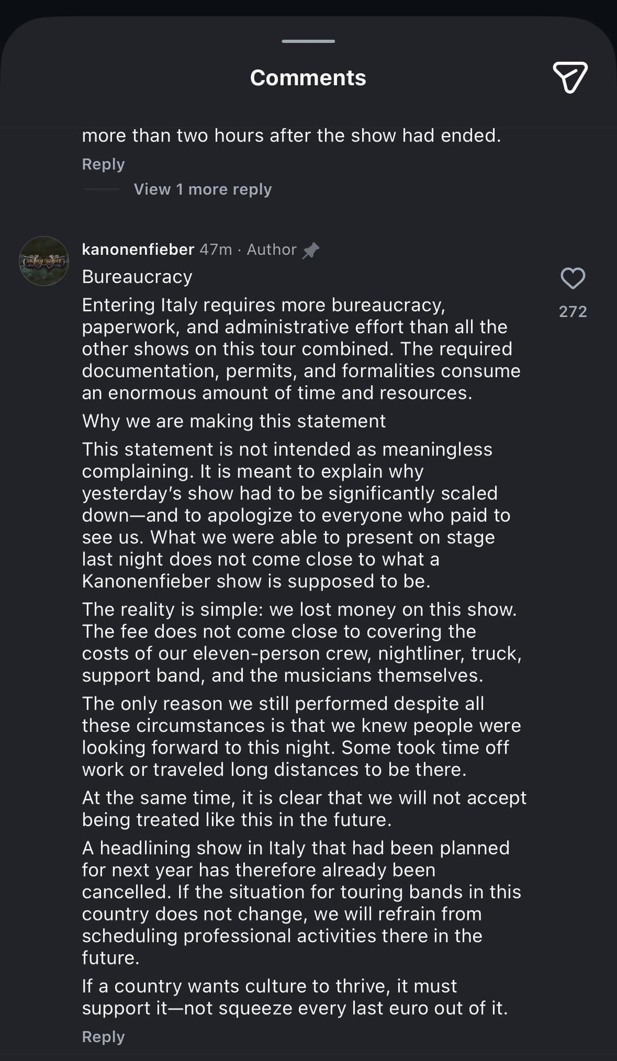Open the kanonenfieber username link

pyautogui.click(x=138, y=250)
